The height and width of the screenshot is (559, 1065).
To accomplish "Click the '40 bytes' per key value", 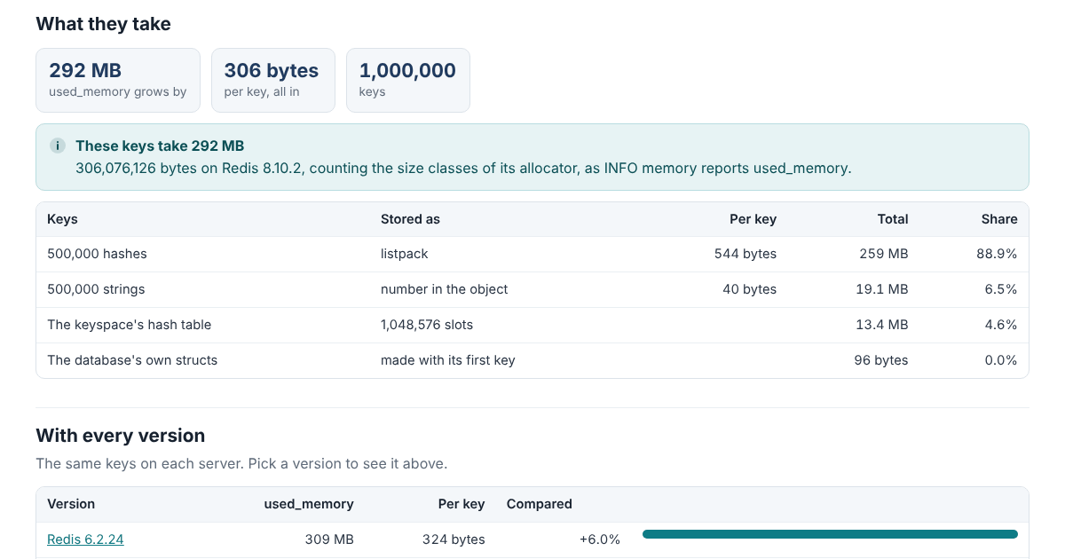I will pyautogui.click(x=749, y=289).
